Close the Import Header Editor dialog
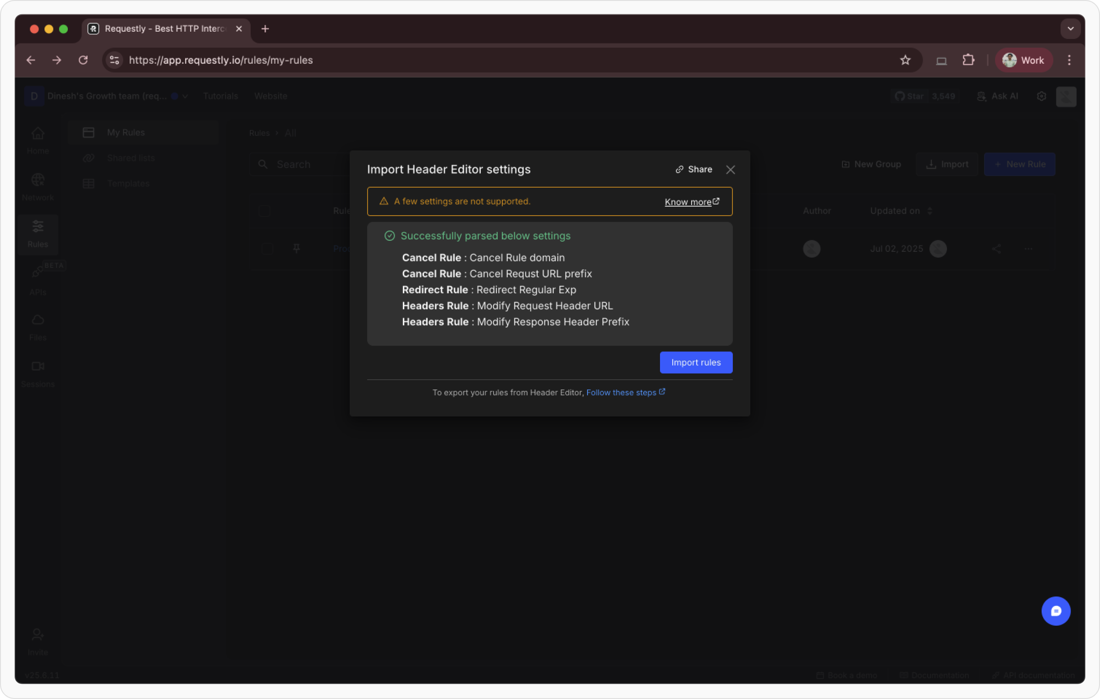This screenshot has width=1100, height=699. [x=731, y=170]
